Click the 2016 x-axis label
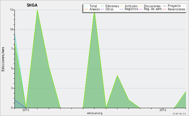189x116 pixels. [x=163, y=110]
